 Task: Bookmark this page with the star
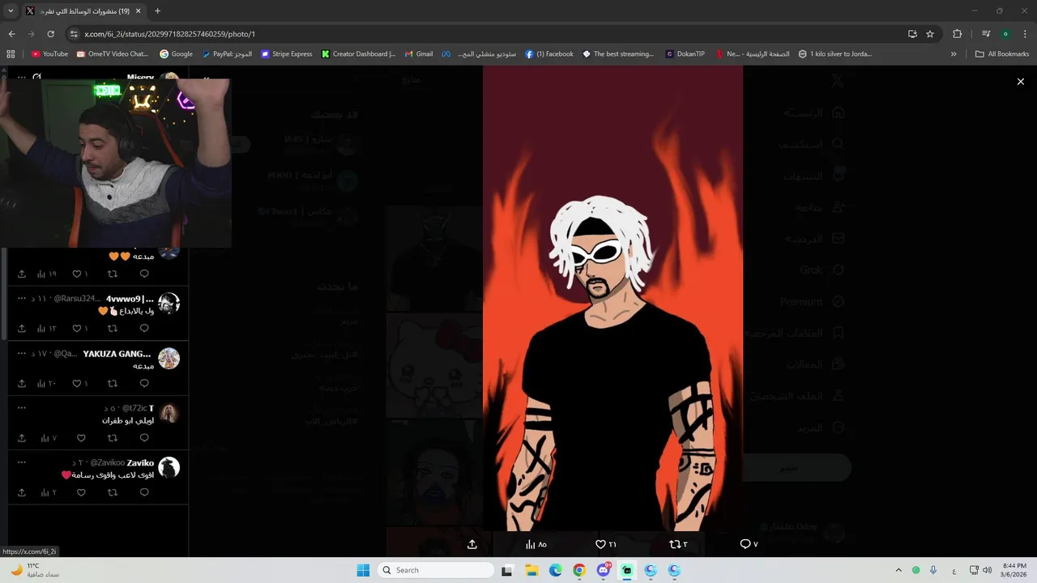click(930, 34)
